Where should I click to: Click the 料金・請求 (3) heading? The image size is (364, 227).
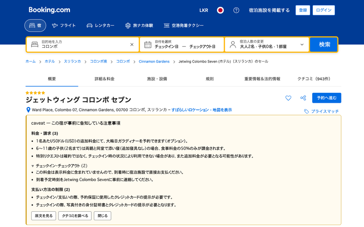click(x=45, y=133)
